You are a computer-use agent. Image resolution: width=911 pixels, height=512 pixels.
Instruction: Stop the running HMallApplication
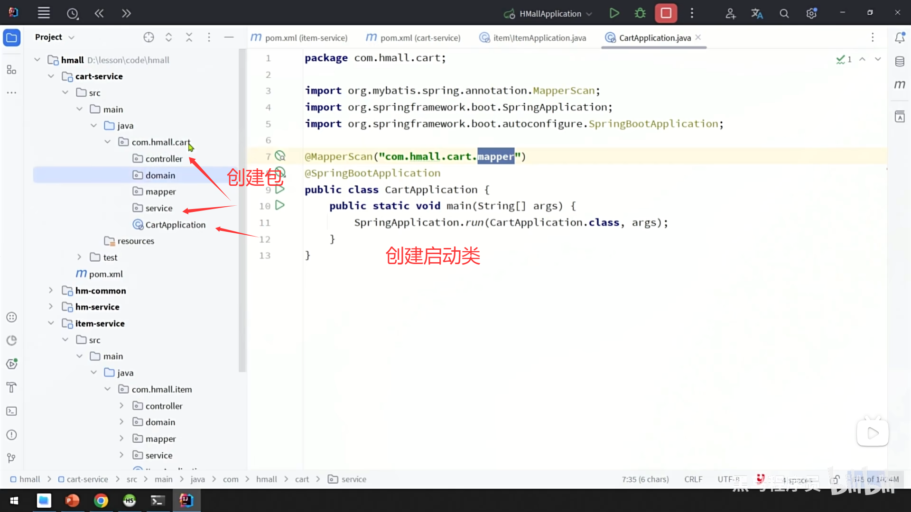(666, 13)
